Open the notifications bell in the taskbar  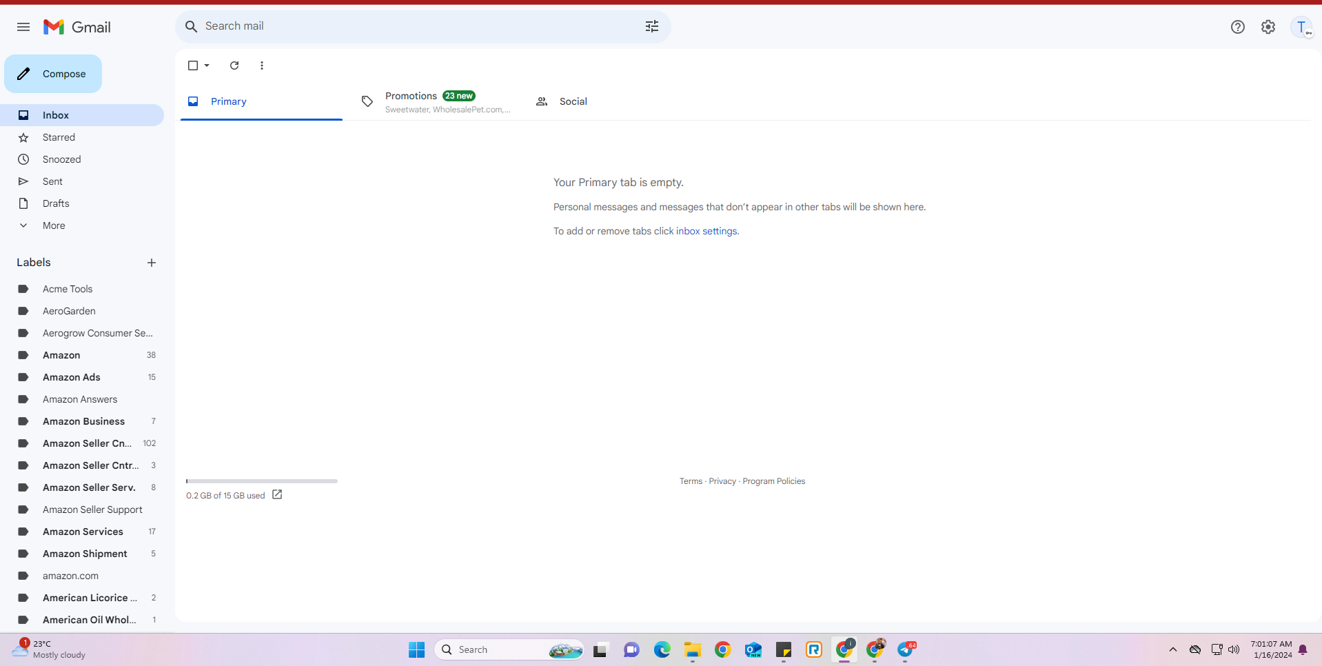point(1303,649)
